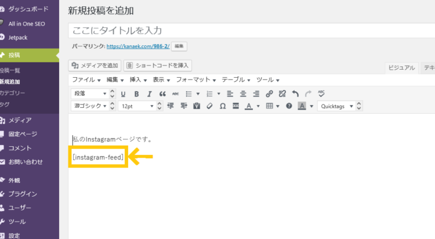
Task: Redo the last edit
Action: tap(308, 93)
